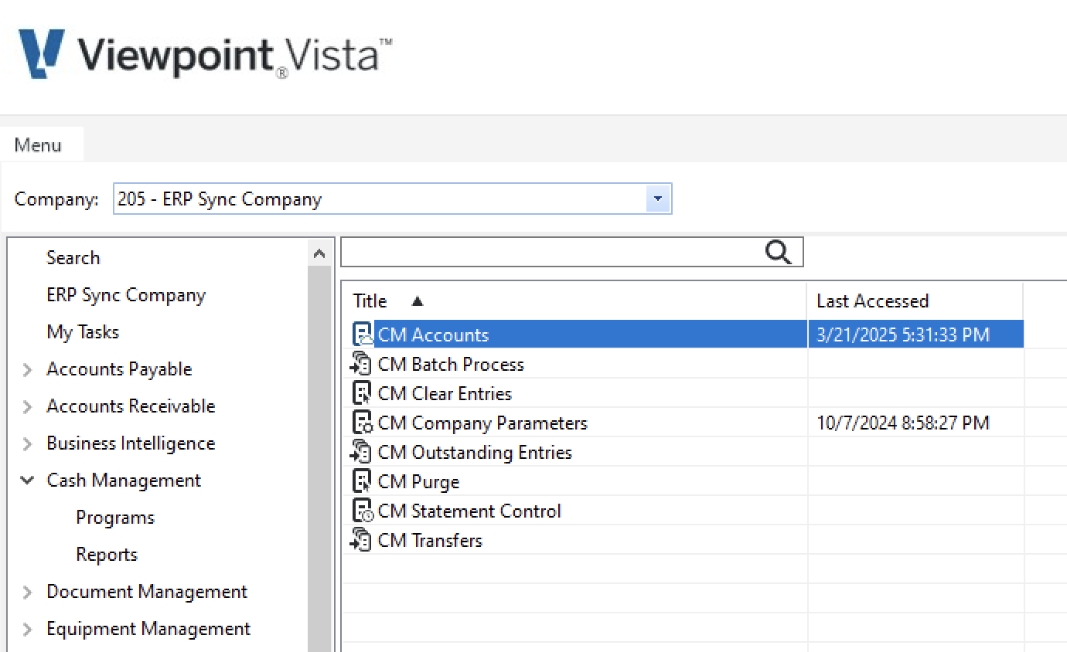Open the Menu tab
This screenshot has width=1067, height=652.
click(x=38, y=145)
